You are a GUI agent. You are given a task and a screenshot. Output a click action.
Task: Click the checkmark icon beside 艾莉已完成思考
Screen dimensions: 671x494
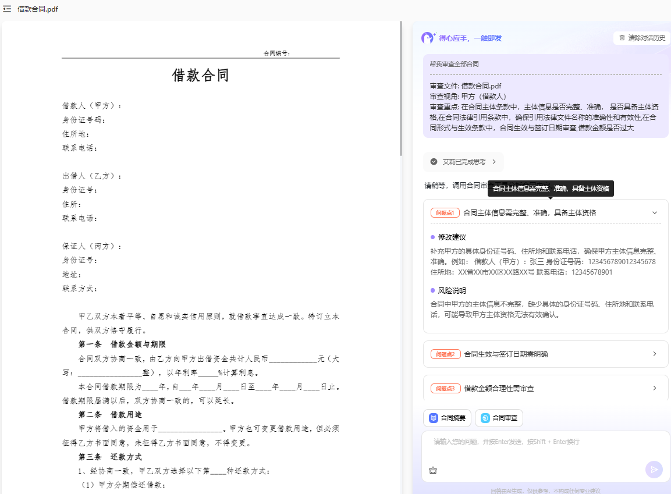[x=434, y=162]
